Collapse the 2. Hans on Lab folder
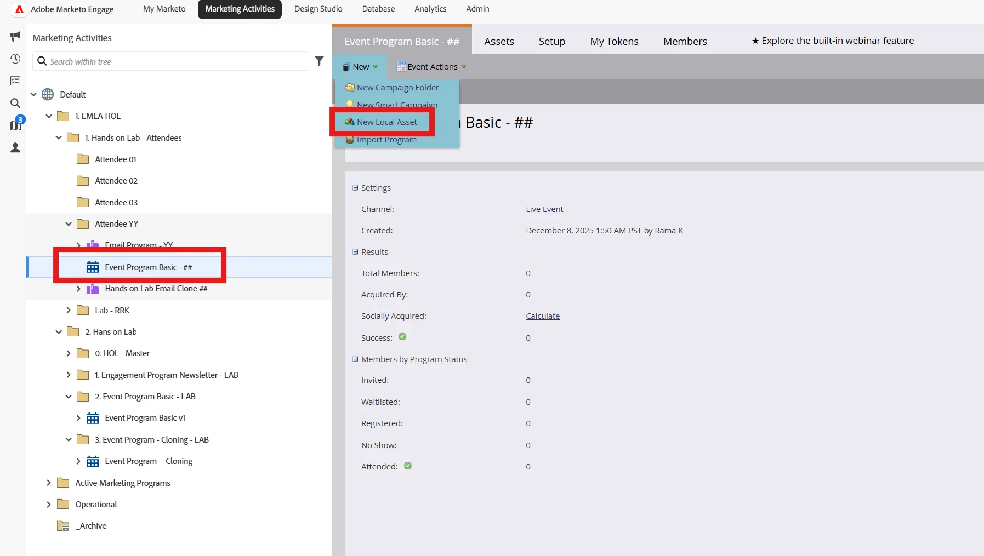 (x=59, y=332)
